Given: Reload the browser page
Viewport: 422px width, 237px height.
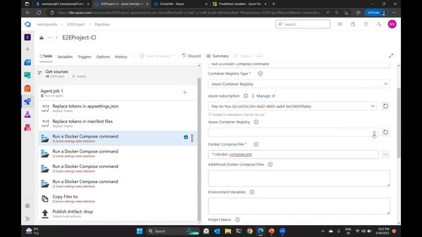Looking at the screenshot, I should pyautogui.click(x=39, y=13).
